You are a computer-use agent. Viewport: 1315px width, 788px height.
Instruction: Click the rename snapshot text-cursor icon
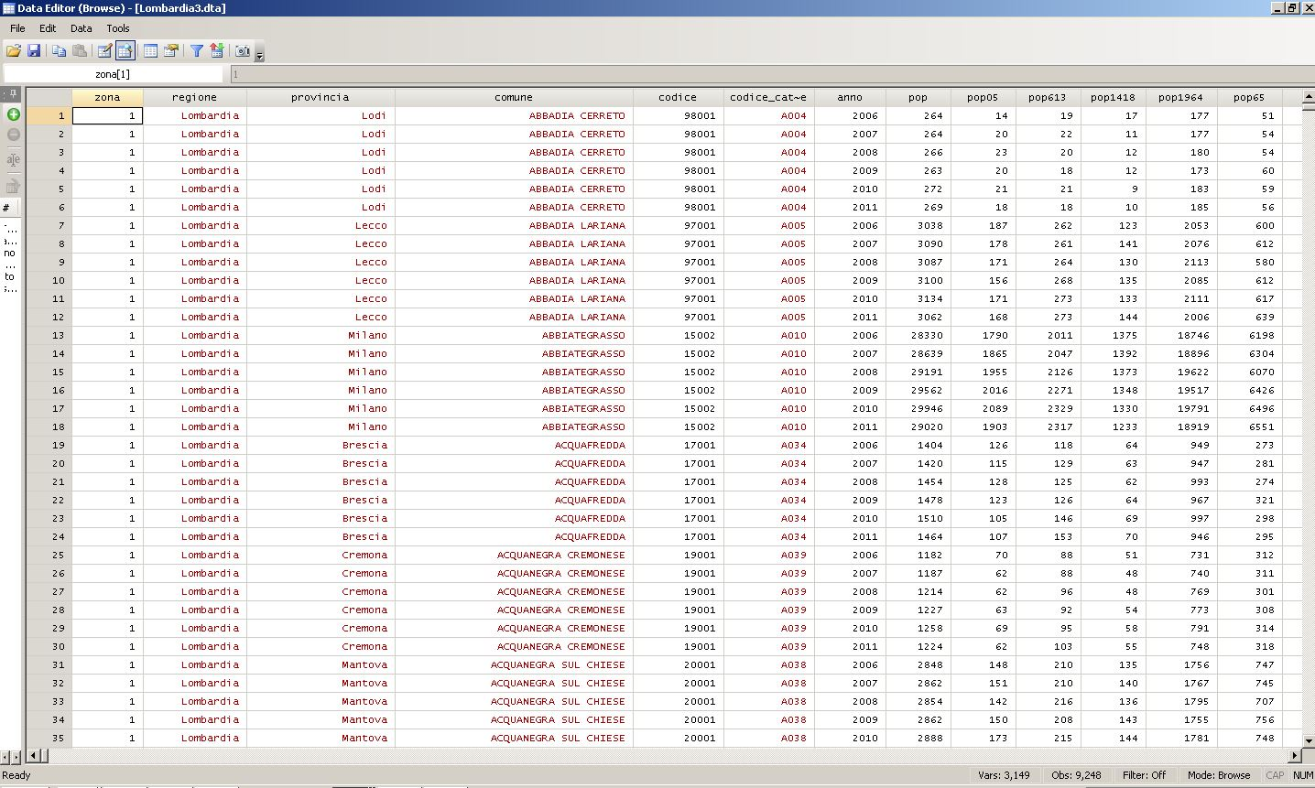(13, 159)
